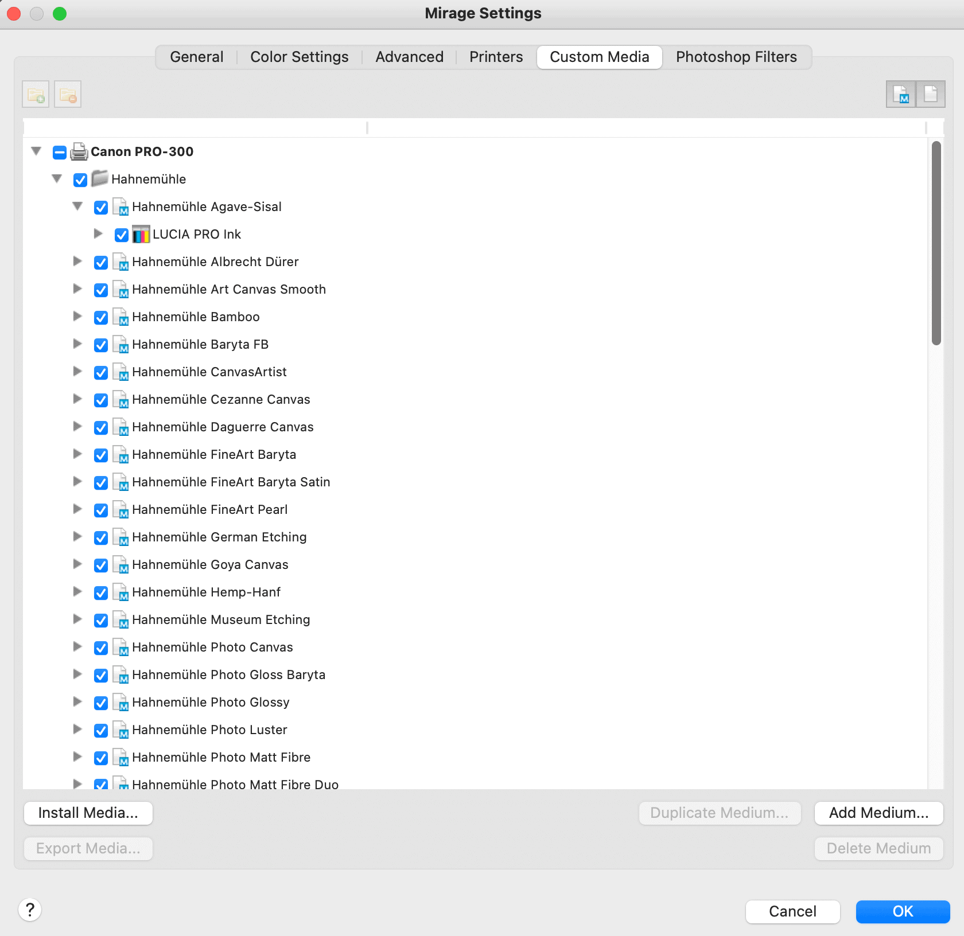Click the media icon beside Hahnemühle CanvasArtist
The image size is (964, 936).
(x=120, y=372)
